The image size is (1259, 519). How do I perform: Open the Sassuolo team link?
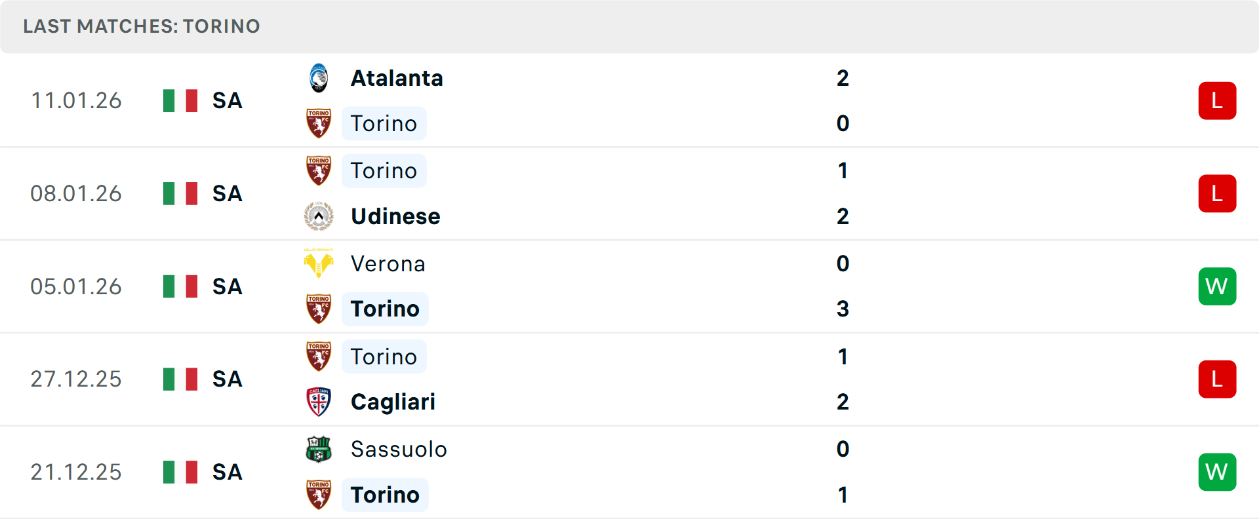click(399, 449)
